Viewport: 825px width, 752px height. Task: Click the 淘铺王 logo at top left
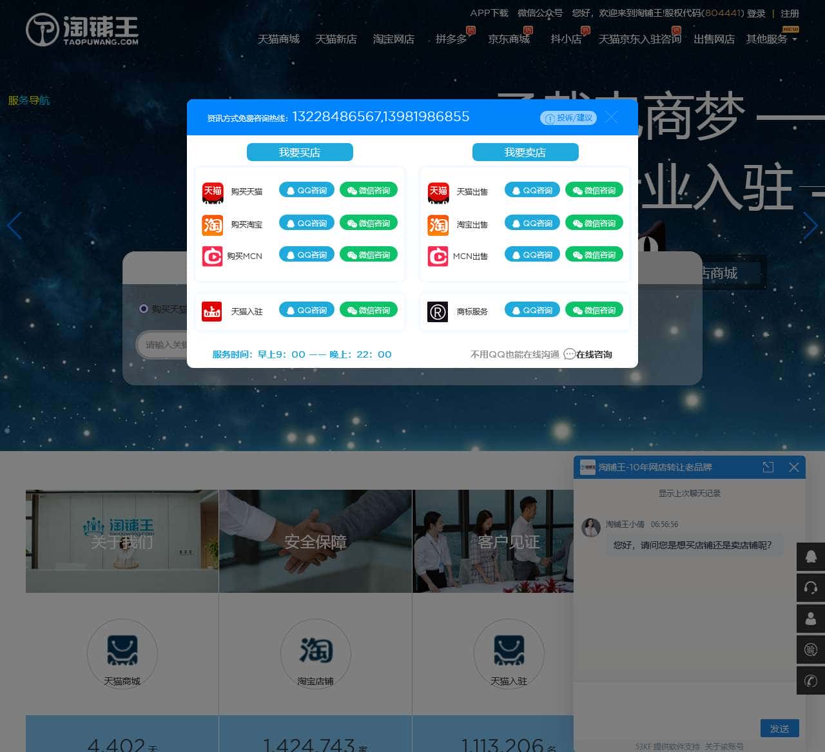82,30
